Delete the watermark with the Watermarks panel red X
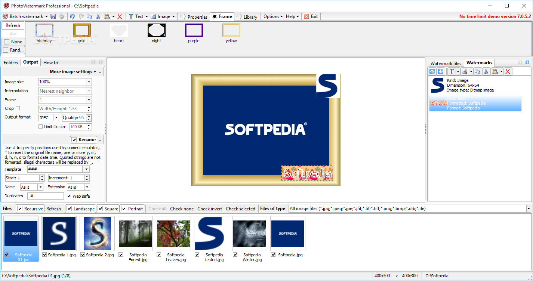 point(508,71)
